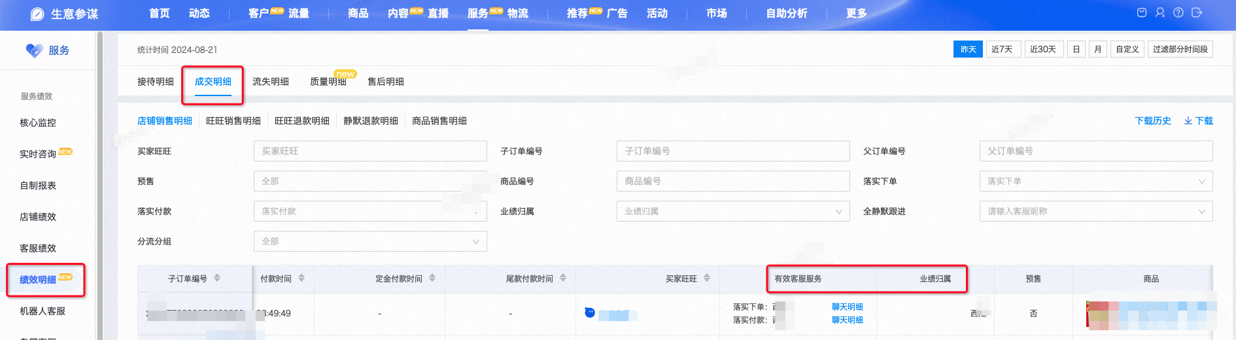The image size is (1236, 340).
Task: Click the 子订单编号 input field
Action: pyautogui.click(x=733, y=151)
